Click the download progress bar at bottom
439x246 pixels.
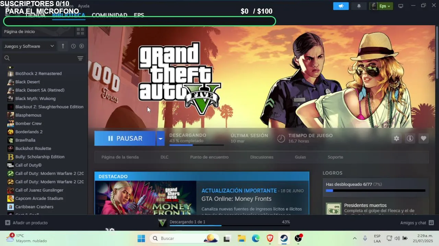230,225
